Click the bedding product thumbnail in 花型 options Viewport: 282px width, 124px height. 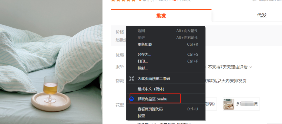coord(229,104)
